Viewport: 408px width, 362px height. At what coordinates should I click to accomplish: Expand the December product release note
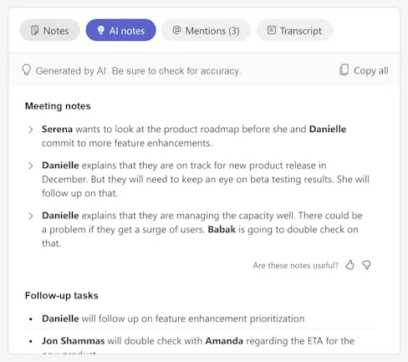(x=31, y=166)
